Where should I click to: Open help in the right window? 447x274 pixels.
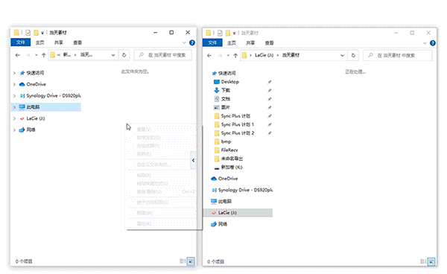(x=432, y=43)
